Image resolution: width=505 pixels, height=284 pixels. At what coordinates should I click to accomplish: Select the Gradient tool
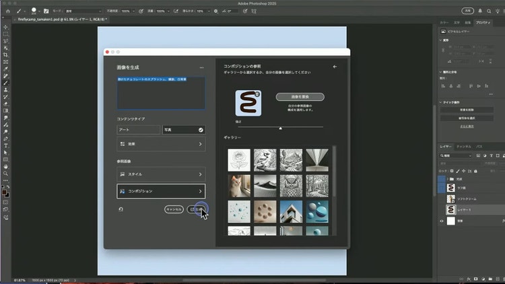(x=5, y=111)
